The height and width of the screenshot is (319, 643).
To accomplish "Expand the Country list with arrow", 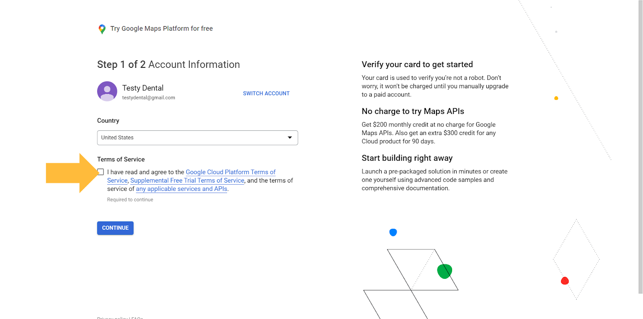I will coord(290,138).
